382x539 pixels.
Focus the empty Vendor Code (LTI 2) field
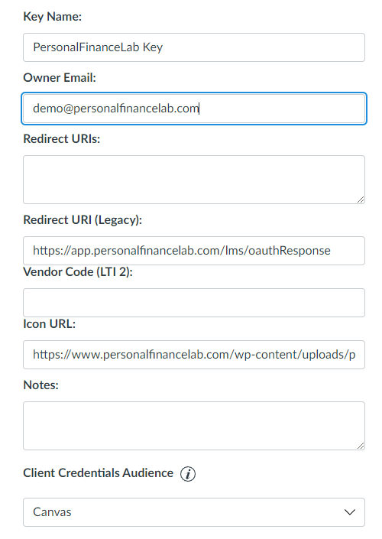point(194,303)
